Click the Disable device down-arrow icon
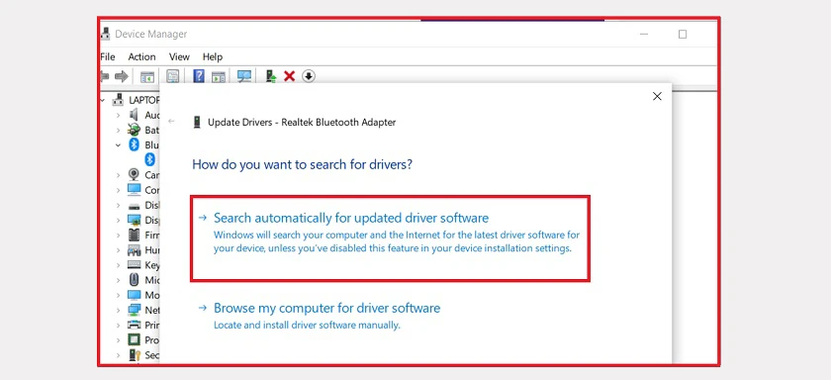Viewport: 831px width, 380px height. (x=309, y=76)
